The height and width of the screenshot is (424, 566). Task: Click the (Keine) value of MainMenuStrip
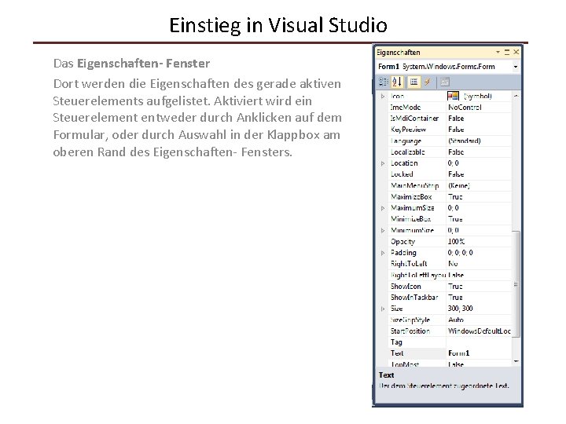coord(459,185)
